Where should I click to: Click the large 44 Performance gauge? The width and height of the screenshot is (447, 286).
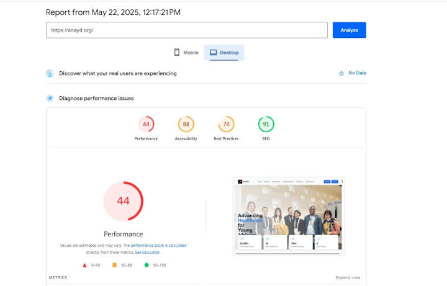(123, 201)
